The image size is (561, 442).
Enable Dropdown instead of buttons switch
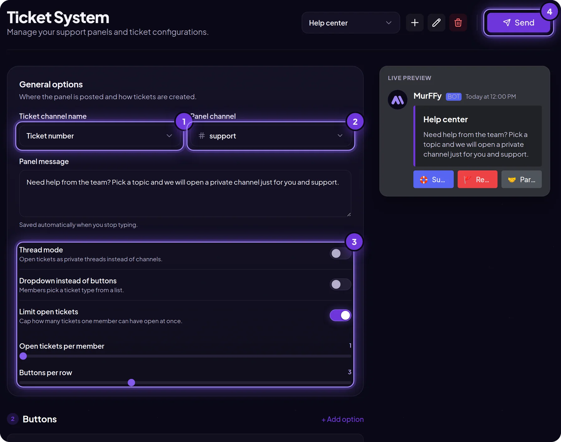pos(340,284)
